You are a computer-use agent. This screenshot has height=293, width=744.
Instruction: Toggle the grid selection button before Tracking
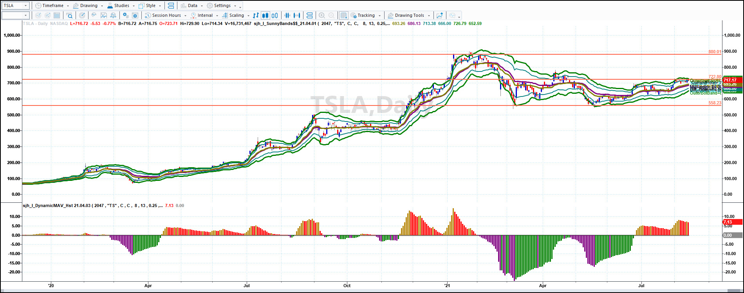343,16
